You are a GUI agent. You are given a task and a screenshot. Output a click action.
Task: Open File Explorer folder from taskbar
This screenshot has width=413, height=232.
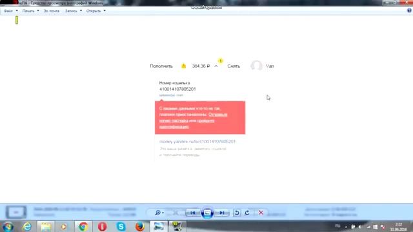click(x=46, y=226)
